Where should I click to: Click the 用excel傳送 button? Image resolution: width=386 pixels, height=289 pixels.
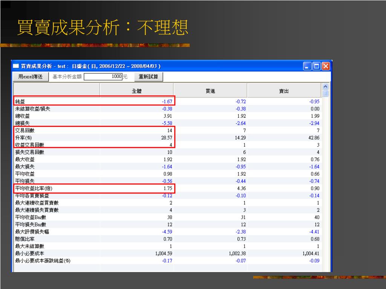click(30, 77)
